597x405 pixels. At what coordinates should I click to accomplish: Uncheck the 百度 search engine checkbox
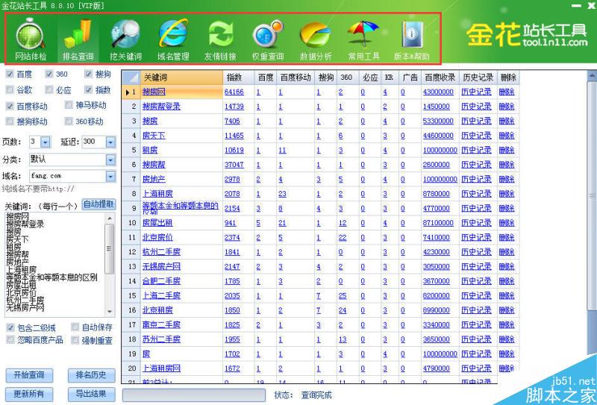tap(10, 75)
